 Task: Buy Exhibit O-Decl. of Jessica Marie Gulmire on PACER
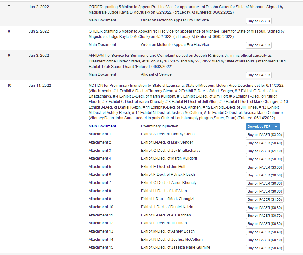[x=265, y=248]
